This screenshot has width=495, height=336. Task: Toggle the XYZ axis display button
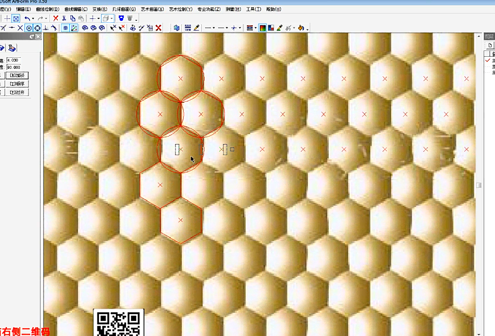[74, 28]
